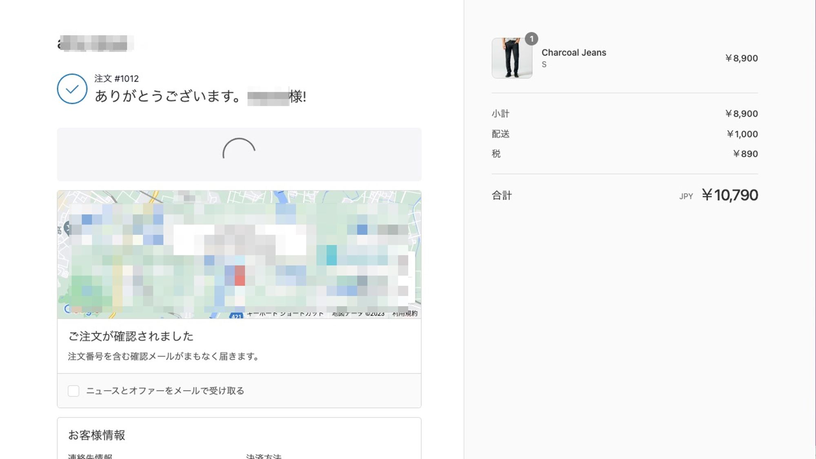
Task: Click the 合計 total label
Action: pos(501,195)
